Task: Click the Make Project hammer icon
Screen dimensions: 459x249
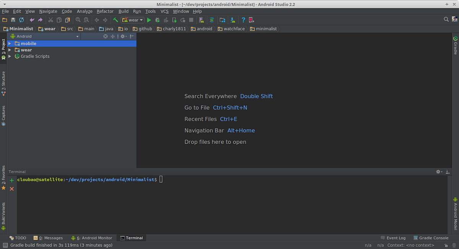Action: pos(116,20)
